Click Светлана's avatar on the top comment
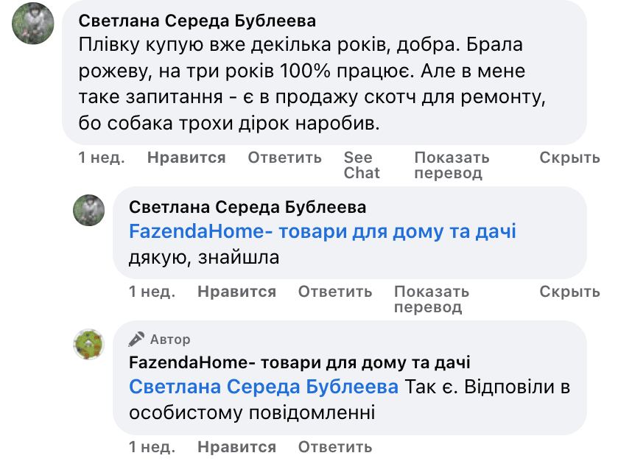The height and width of the screenshot is (464, 632). [x=33, y=23]
